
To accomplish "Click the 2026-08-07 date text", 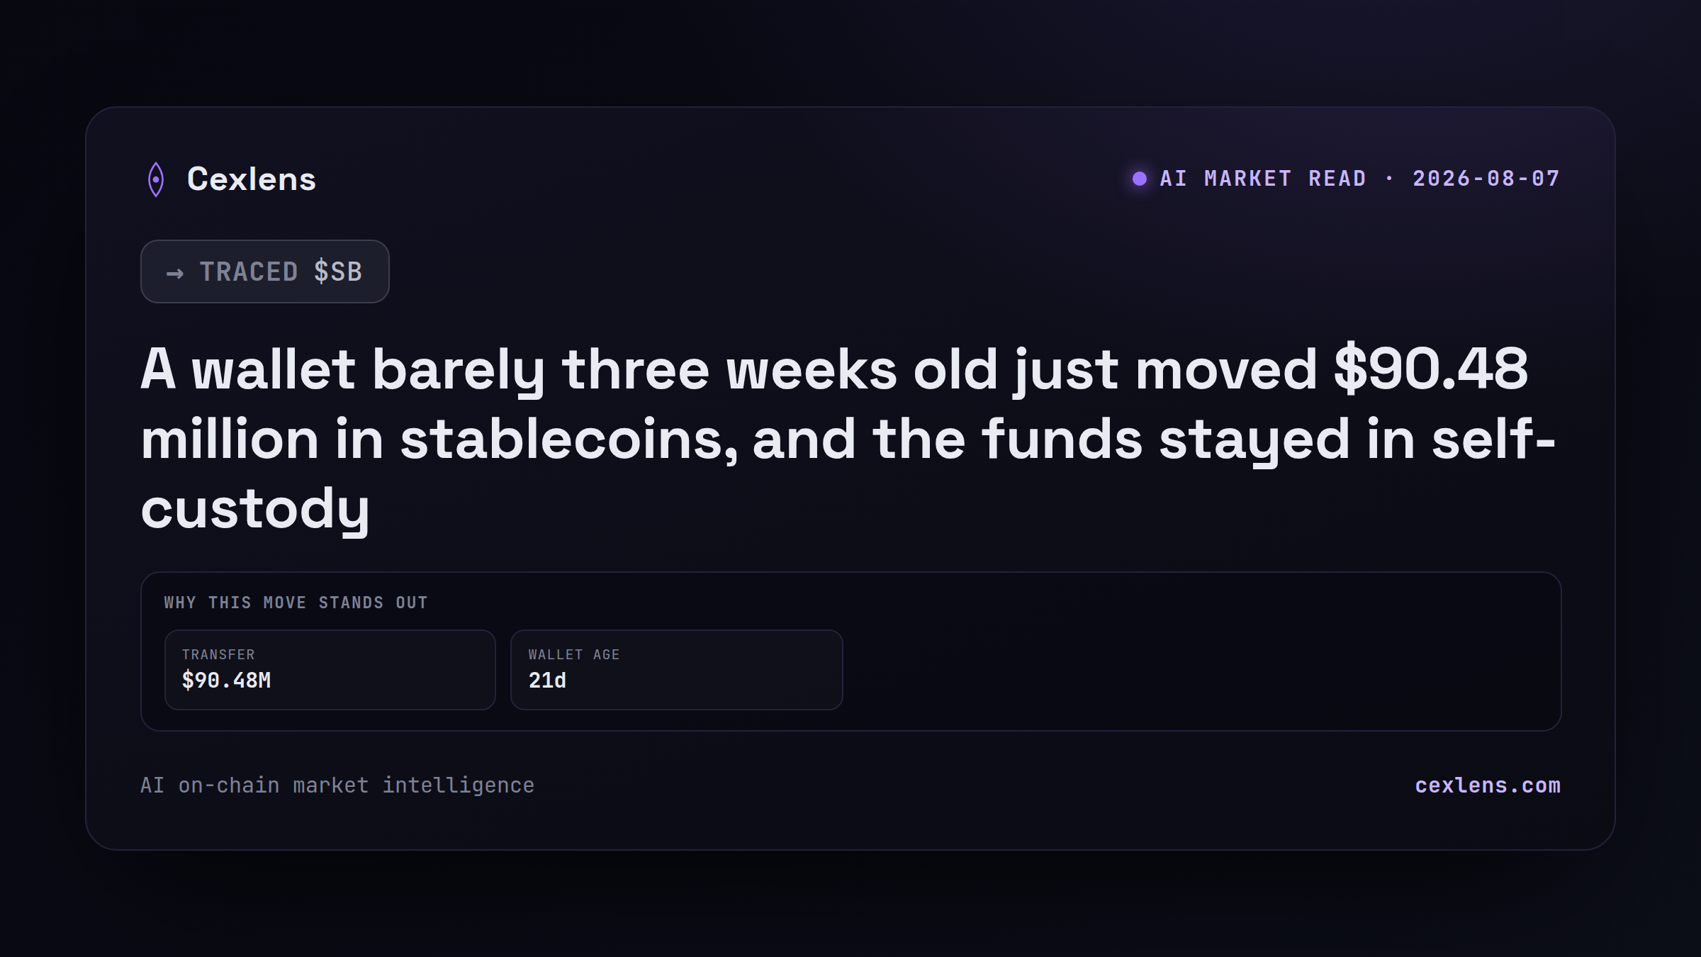I will 1486,179.
